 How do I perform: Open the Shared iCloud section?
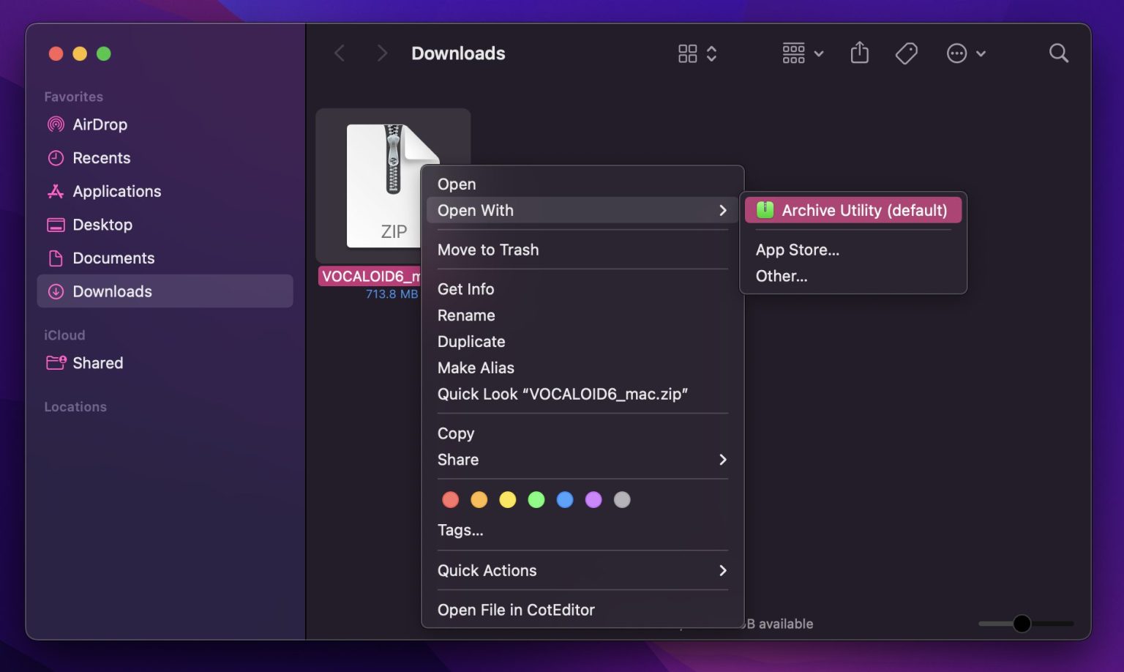pyautogui.click(x=97, y=362)
